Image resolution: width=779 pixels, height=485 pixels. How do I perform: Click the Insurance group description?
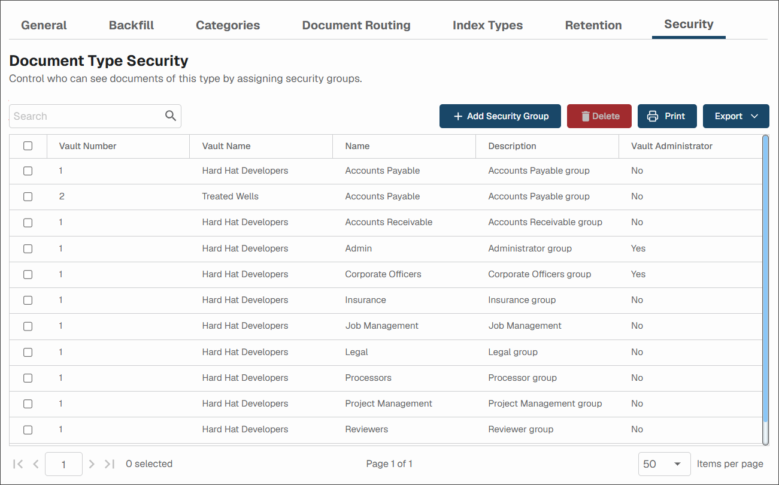[522, 300]
